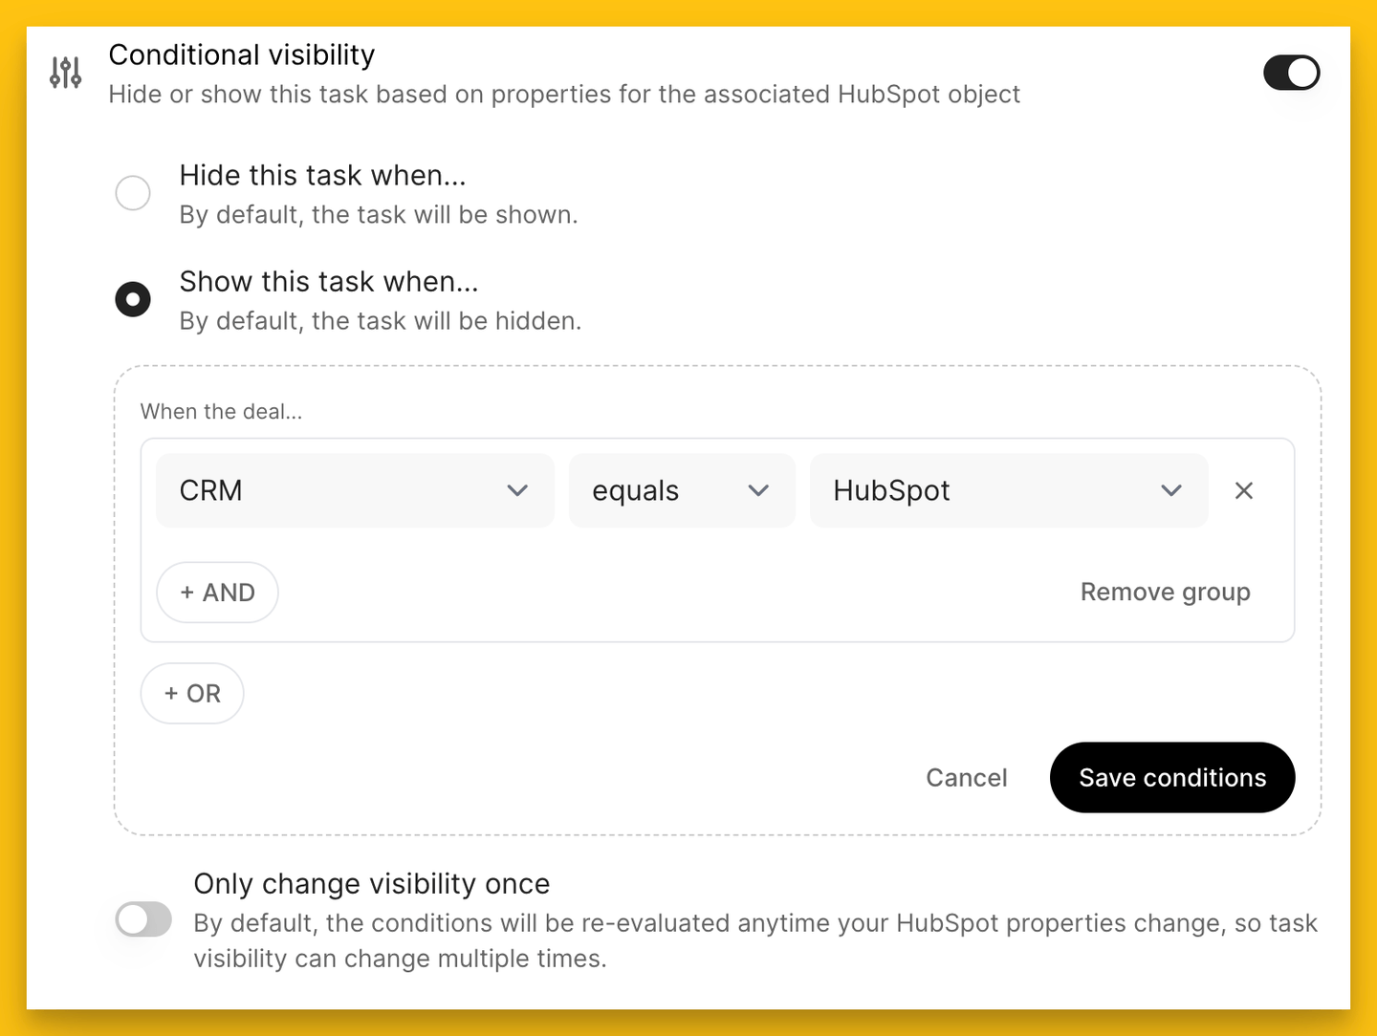Viewport: 1377px width, 1036px height.
Task: Click the Save conditions button
Action: pyautogui.click(x=1172, y=778)
